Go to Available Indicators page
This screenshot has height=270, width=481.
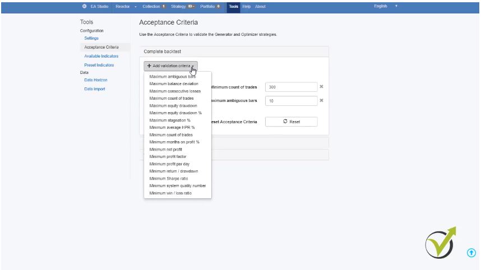pos(101,56)
